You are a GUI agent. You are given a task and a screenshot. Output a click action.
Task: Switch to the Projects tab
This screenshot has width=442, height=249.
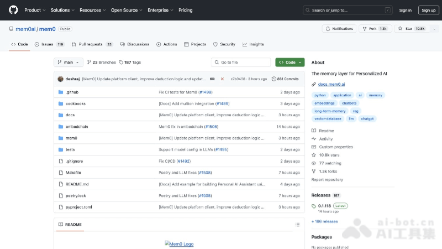(195, 44)
